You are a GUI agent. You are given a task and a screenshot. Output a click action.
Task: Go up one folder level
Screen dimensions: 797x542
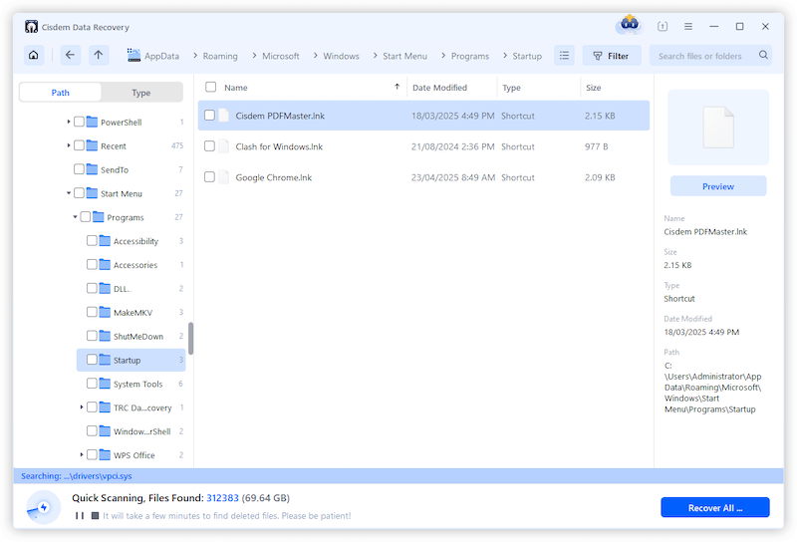[x=99, y=56]
